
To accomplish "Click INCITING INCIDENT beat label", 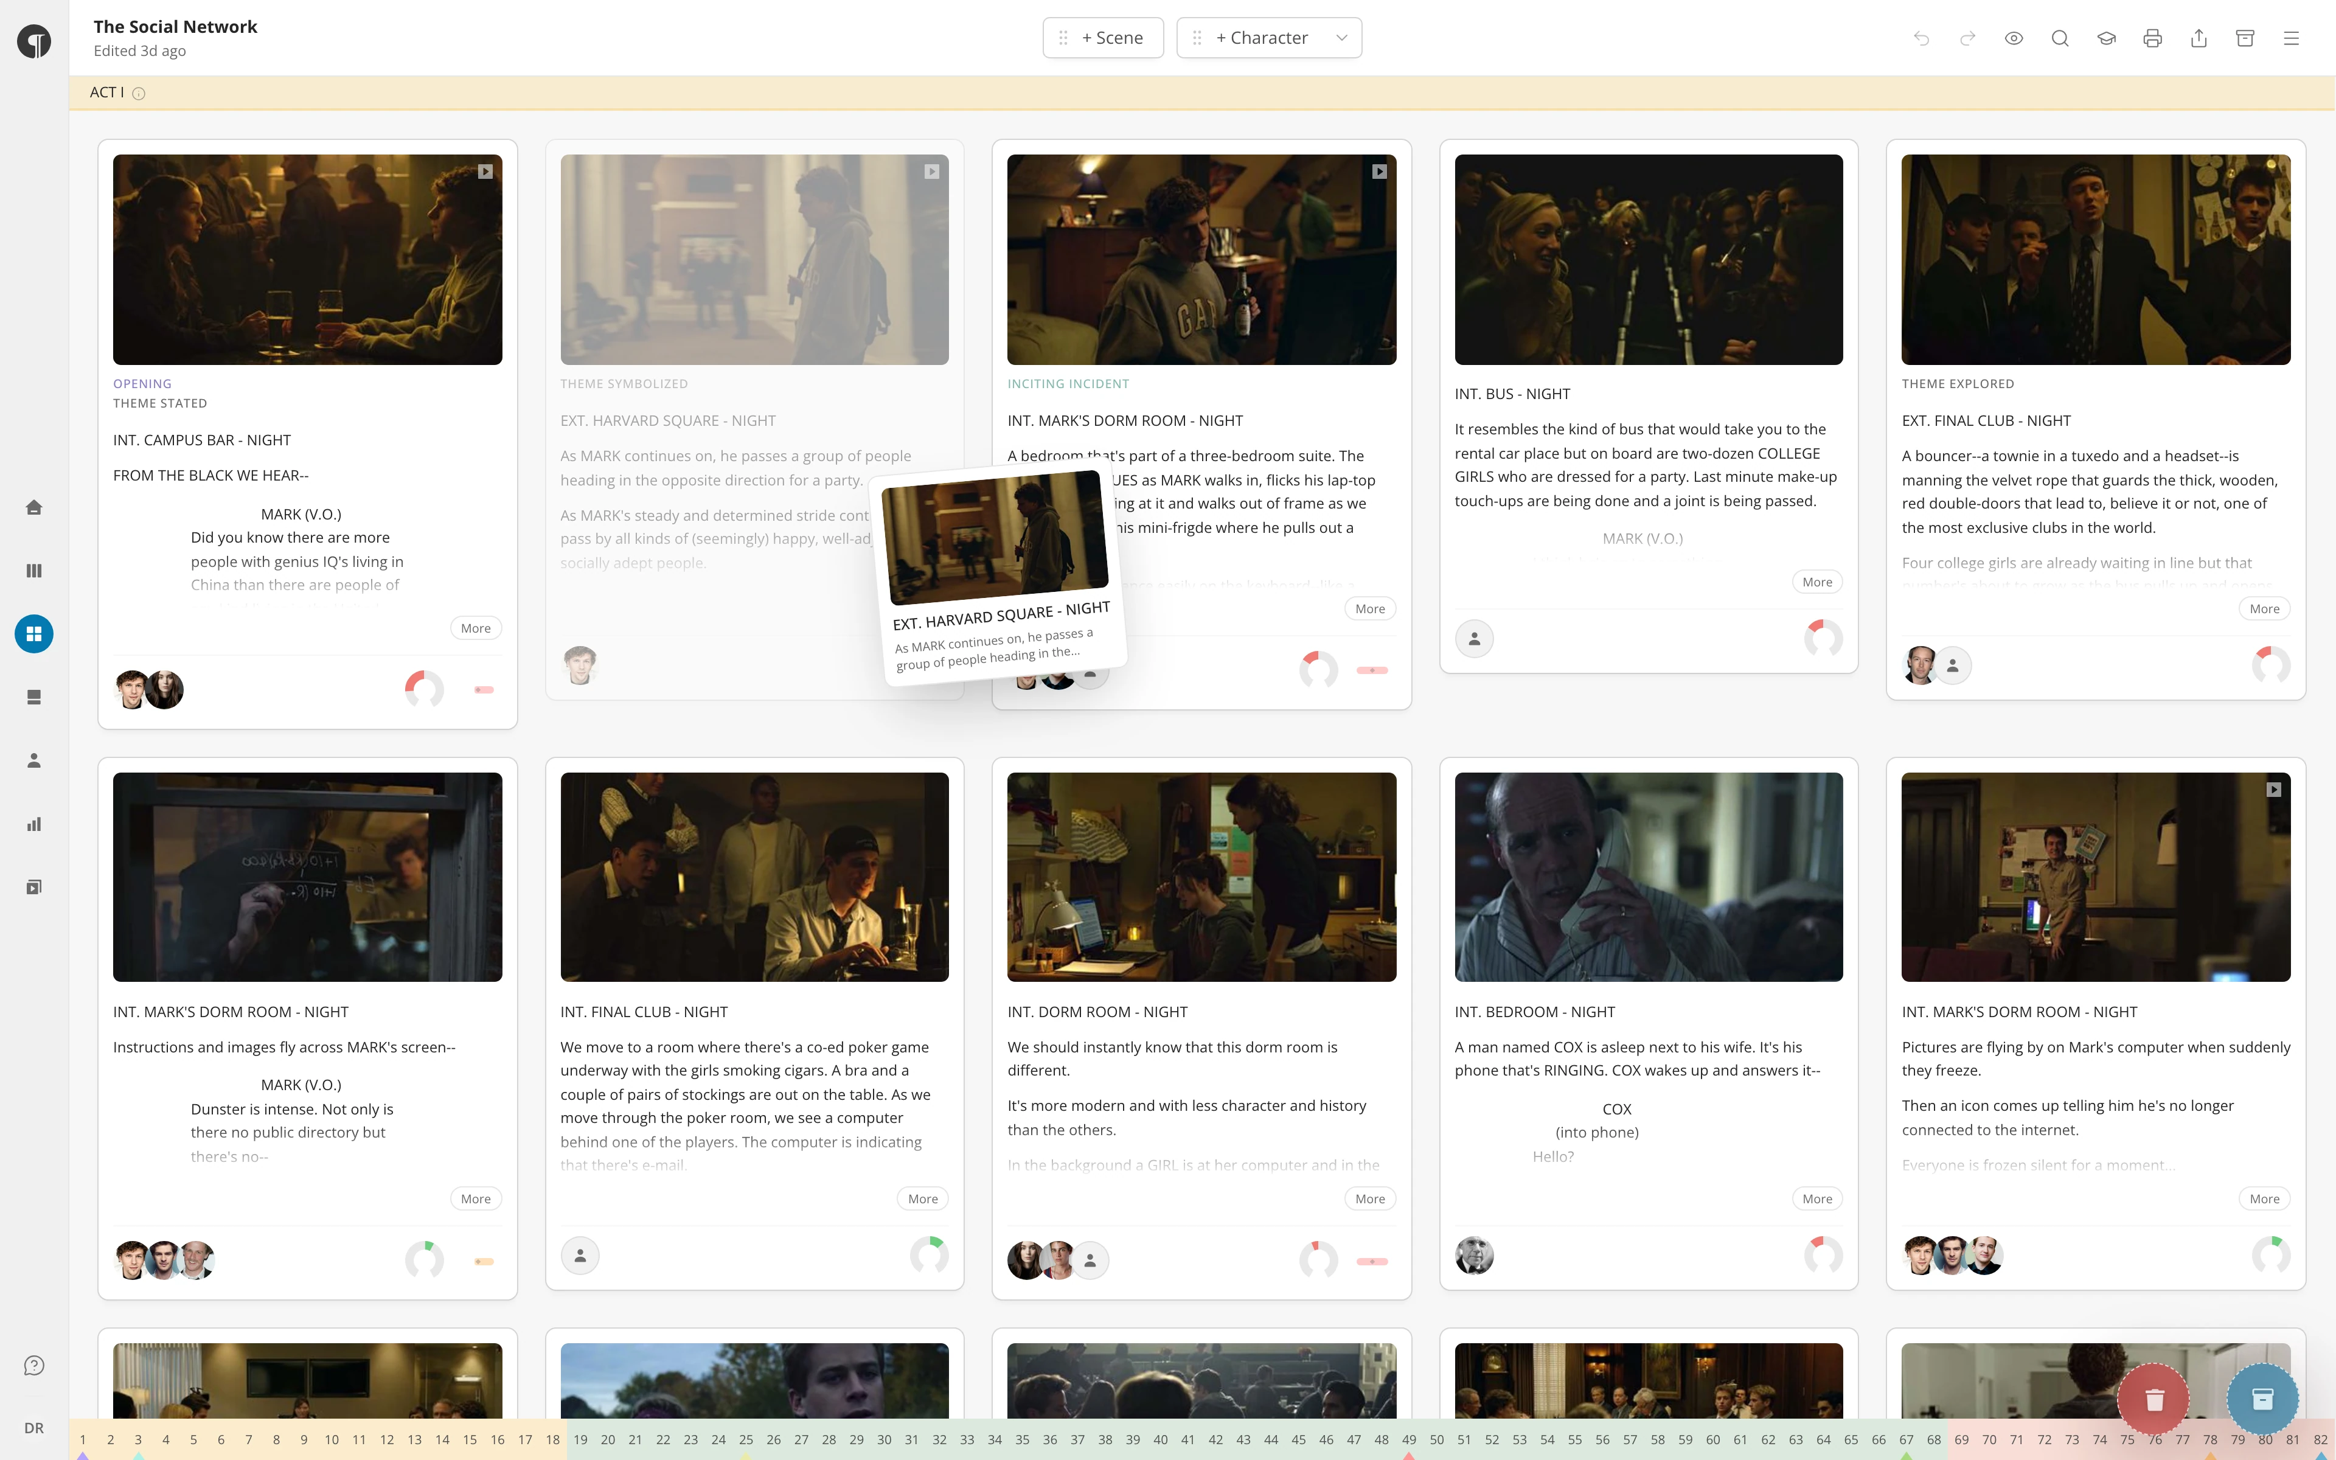I will 1068,383.
